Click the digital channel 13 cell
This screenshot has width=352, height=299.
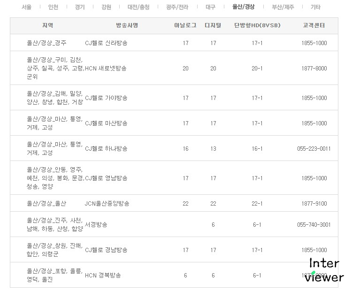pyautogui.click(x=213, y=149)
